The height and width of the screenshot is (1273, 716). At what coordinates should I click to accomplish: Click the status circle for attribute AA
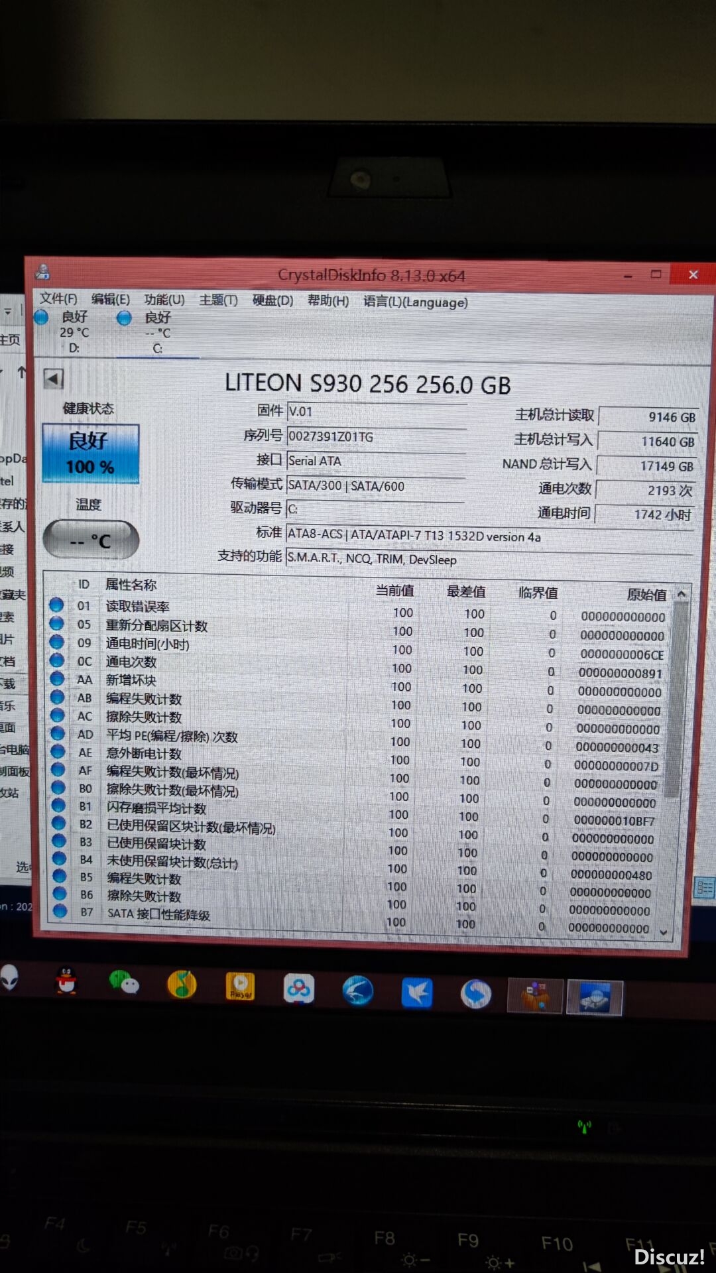click(58, 678)
